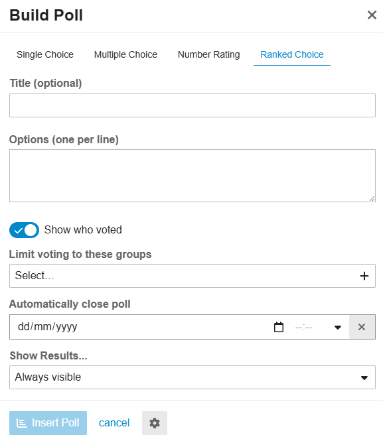The image size is (383, 439).
Task: Grab the Options textarea resize handle
Action: (372, 198)
